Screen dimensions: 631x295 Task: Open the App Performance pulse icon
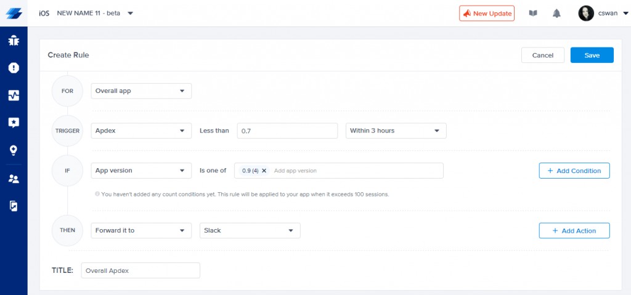[14, 95]
